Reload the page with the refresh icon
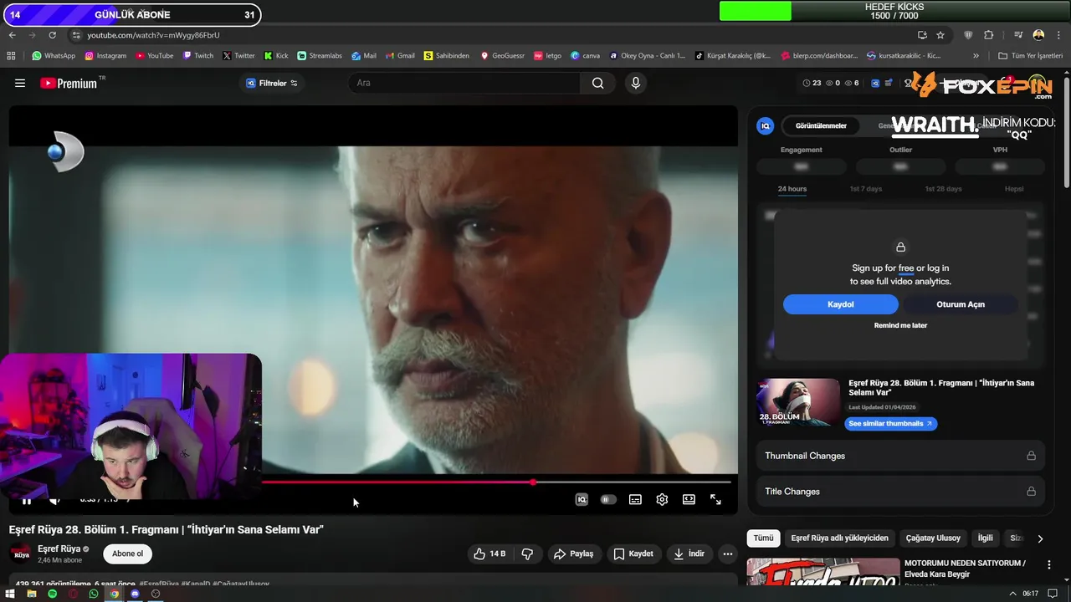 [x=52, y=35]
